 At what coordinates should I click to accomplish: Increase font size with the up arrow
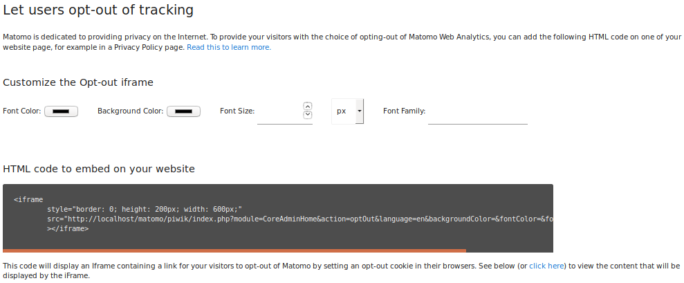pyautogui.click(x=308, y=107)
